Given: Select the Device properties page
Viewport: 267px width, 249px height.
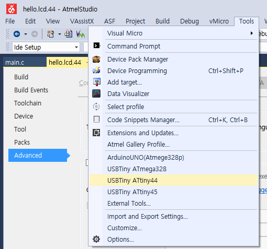Looking at the screenshot, I should (x=24, y=116).
